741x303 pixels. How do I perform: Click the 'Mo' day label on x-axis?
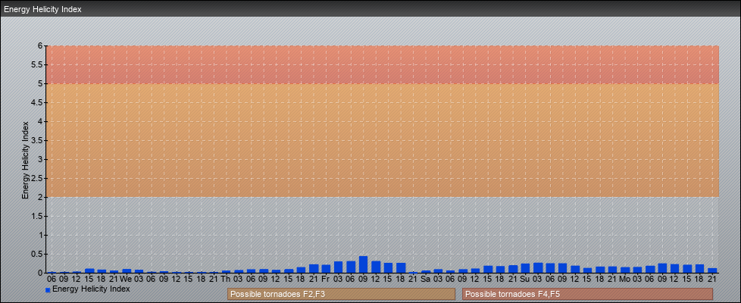pos(624,279)
